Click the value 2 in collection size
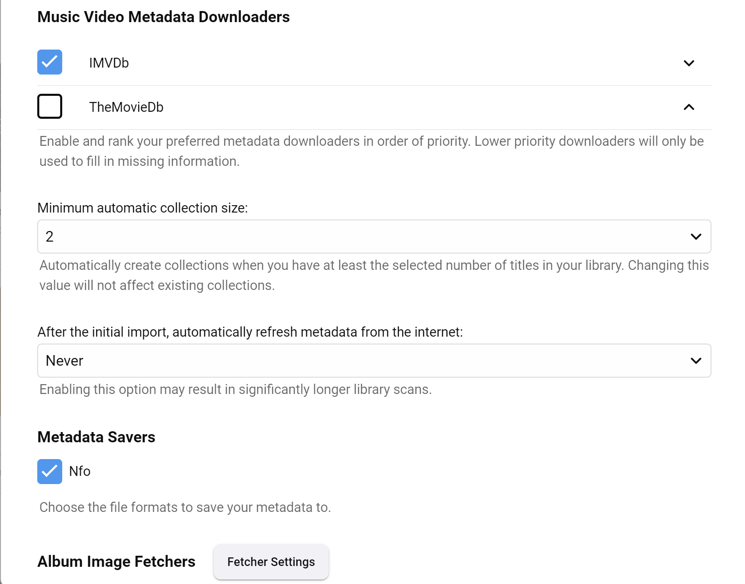 pyautogui.click(x=50, y=237)
